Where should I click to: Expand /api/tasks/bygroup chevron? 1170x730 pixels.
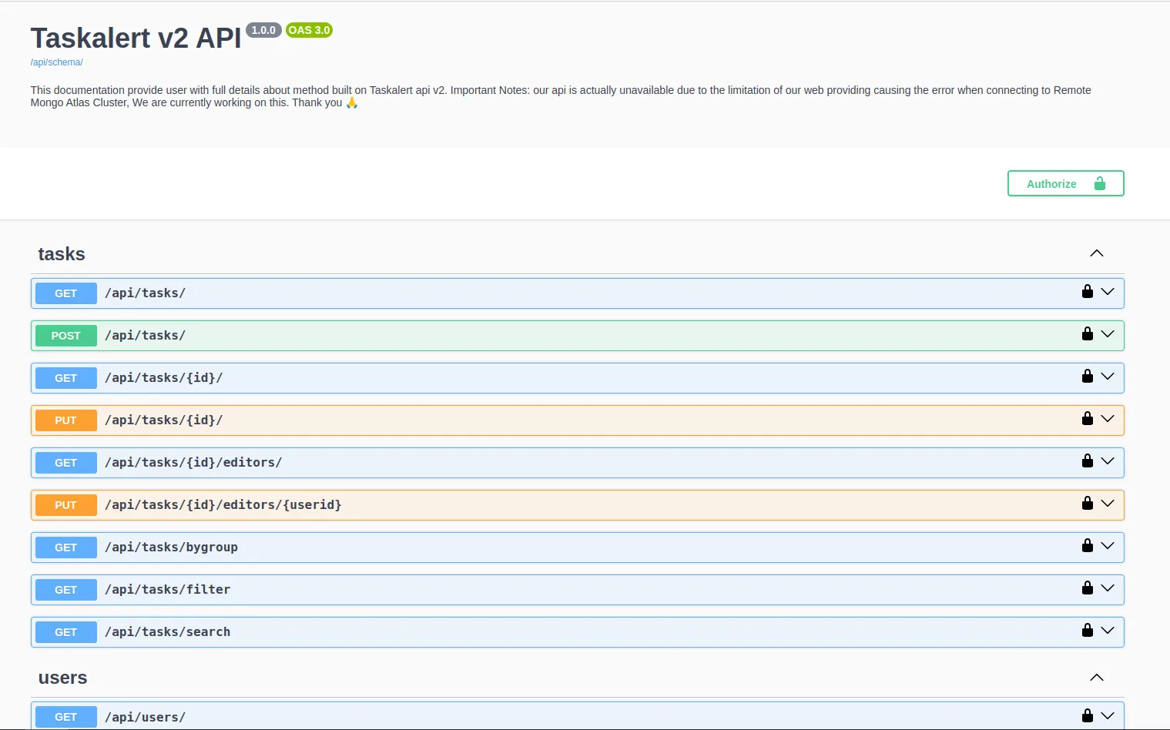[x=1108, y=546]
